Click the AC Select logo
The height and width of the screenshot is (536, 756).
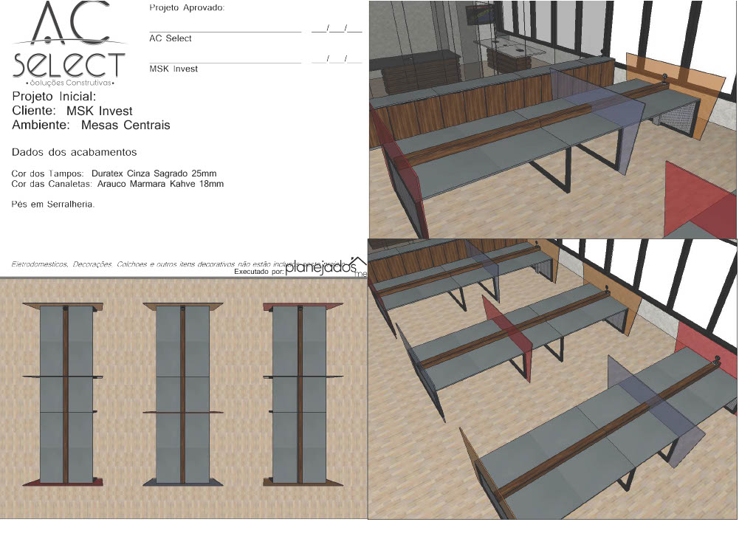click(70, 44)
